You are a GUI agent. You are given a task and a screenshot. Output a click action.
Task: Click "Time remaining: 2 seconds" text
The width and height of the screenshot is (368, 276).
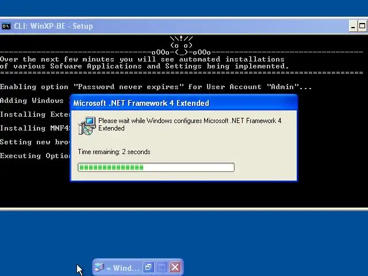tap(114, 152)
